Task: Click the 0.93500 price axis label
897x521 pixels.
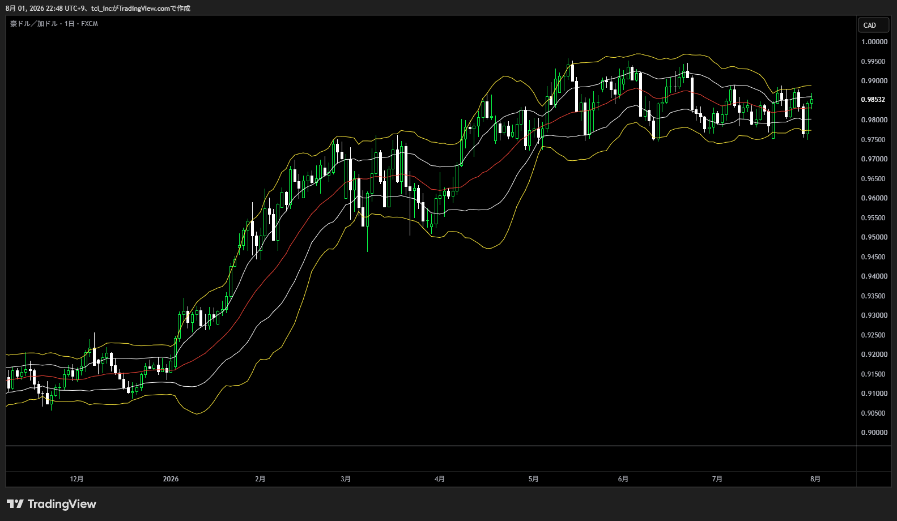Action: click(874, 296)
